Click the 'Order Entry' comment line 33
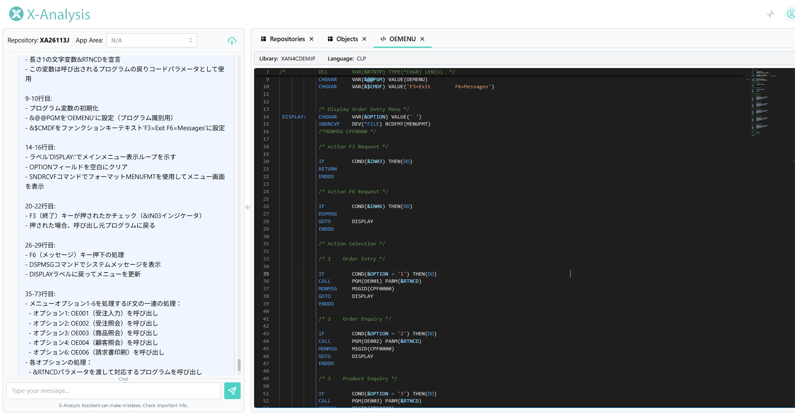 (352, 259)
